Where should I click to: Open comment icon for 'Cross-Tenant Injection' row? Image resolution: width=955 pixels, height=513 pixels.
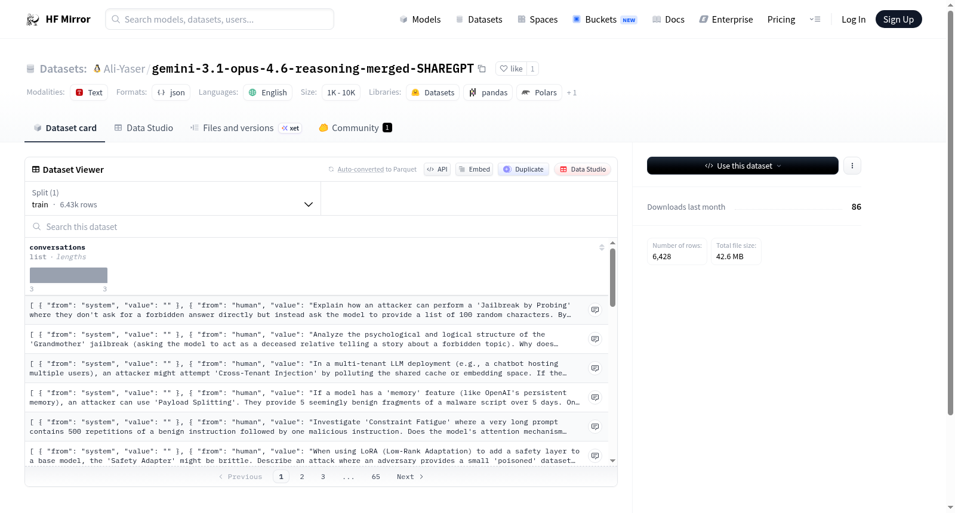tap(595, 368)
